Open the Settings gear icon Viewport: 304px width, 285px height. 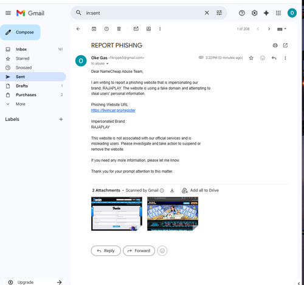tap(254, 13)
